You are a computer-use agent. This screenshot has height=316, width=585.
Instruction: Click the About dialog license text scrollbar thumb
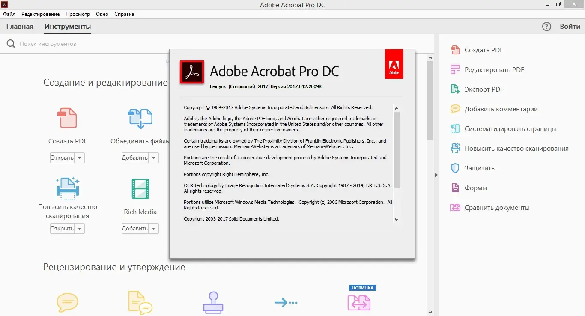[x=397, y=149]
